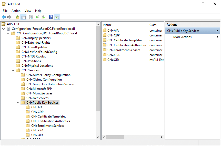Select CN=Certificate Templates in the right pane

(x=125, y=40)
